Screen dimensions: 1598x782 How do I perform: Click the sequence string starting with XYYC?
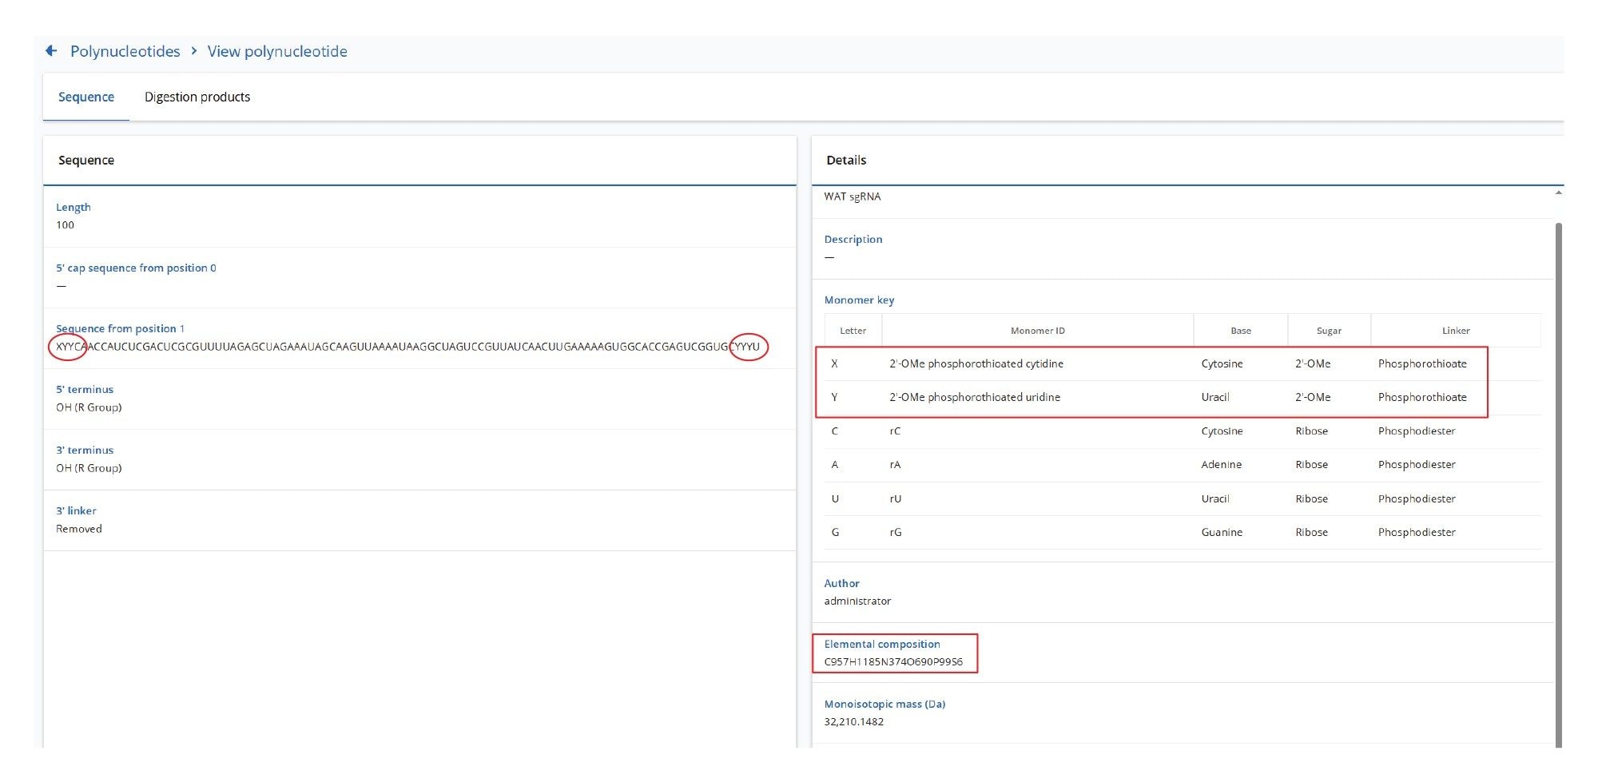coord(407,347)
